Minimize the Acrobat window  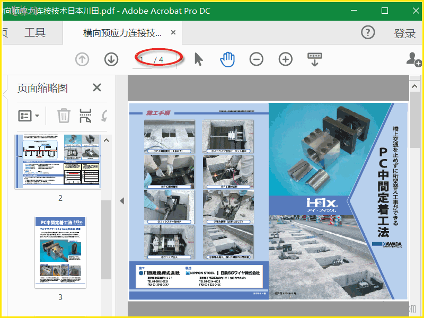point(354,11)
